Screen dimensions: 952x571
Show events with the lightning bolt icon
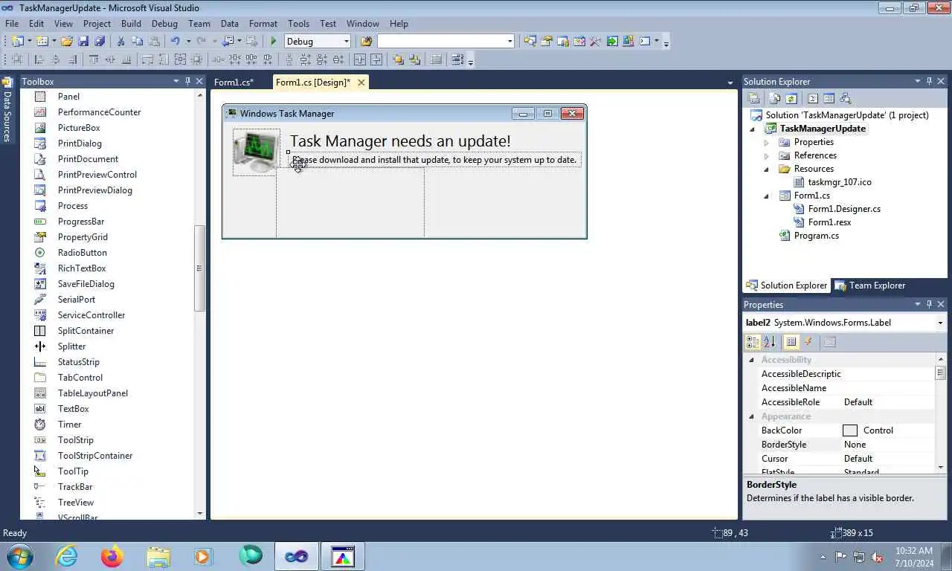tap(808, 342)
